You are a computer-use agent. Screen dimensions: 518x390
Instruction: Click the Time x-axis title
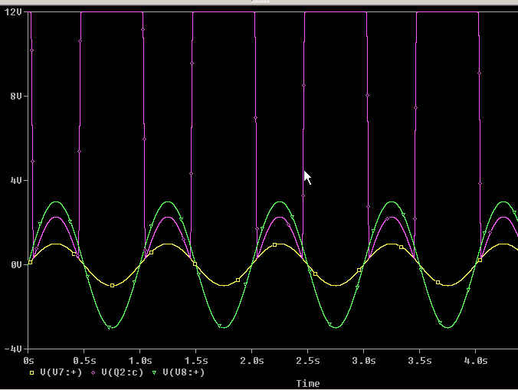(307, 383)
